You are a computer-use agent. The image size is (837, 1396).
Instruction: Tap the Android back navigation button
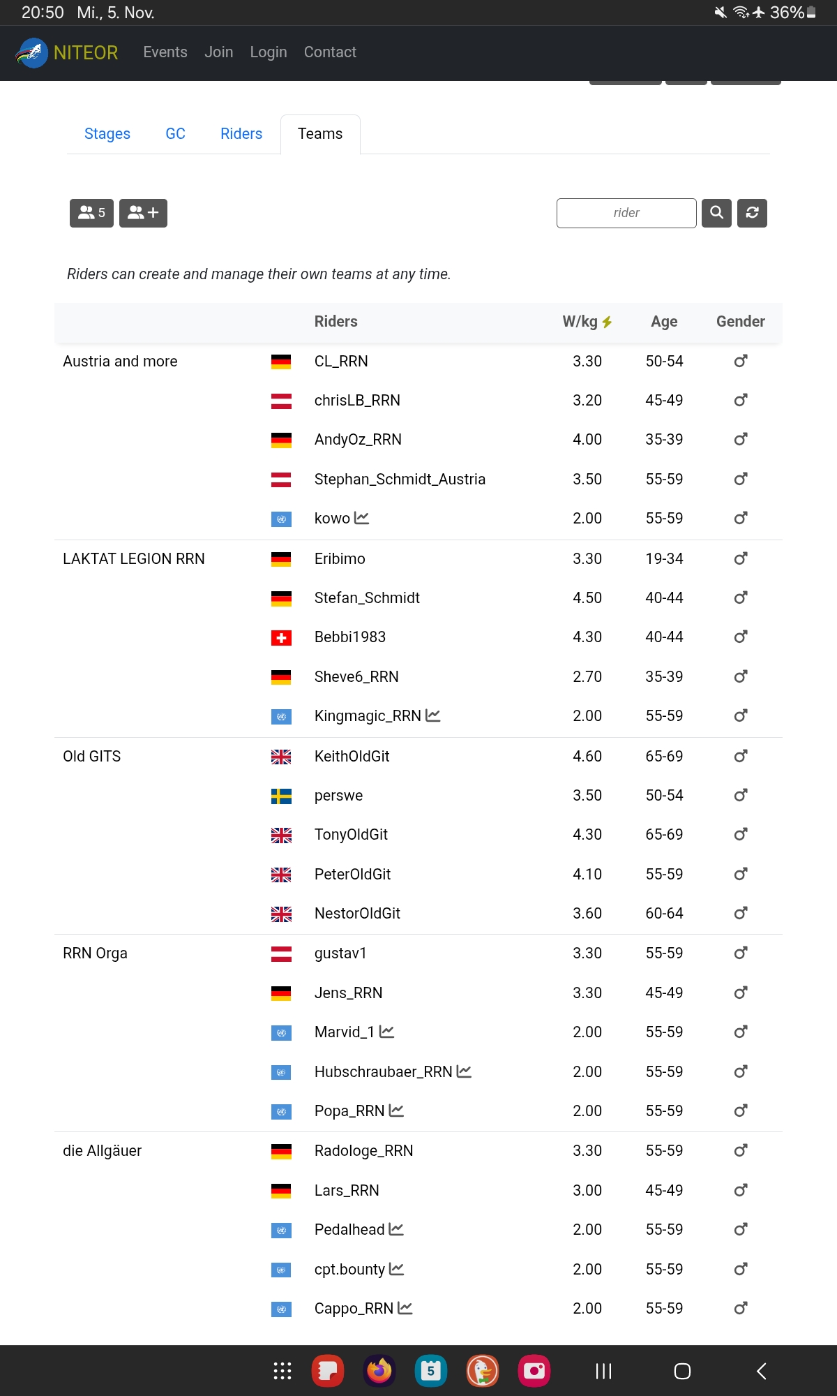pos(761,1371)
